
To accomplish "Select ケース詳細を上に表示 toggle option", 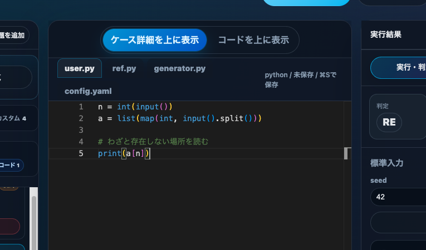I will [155, 40].
